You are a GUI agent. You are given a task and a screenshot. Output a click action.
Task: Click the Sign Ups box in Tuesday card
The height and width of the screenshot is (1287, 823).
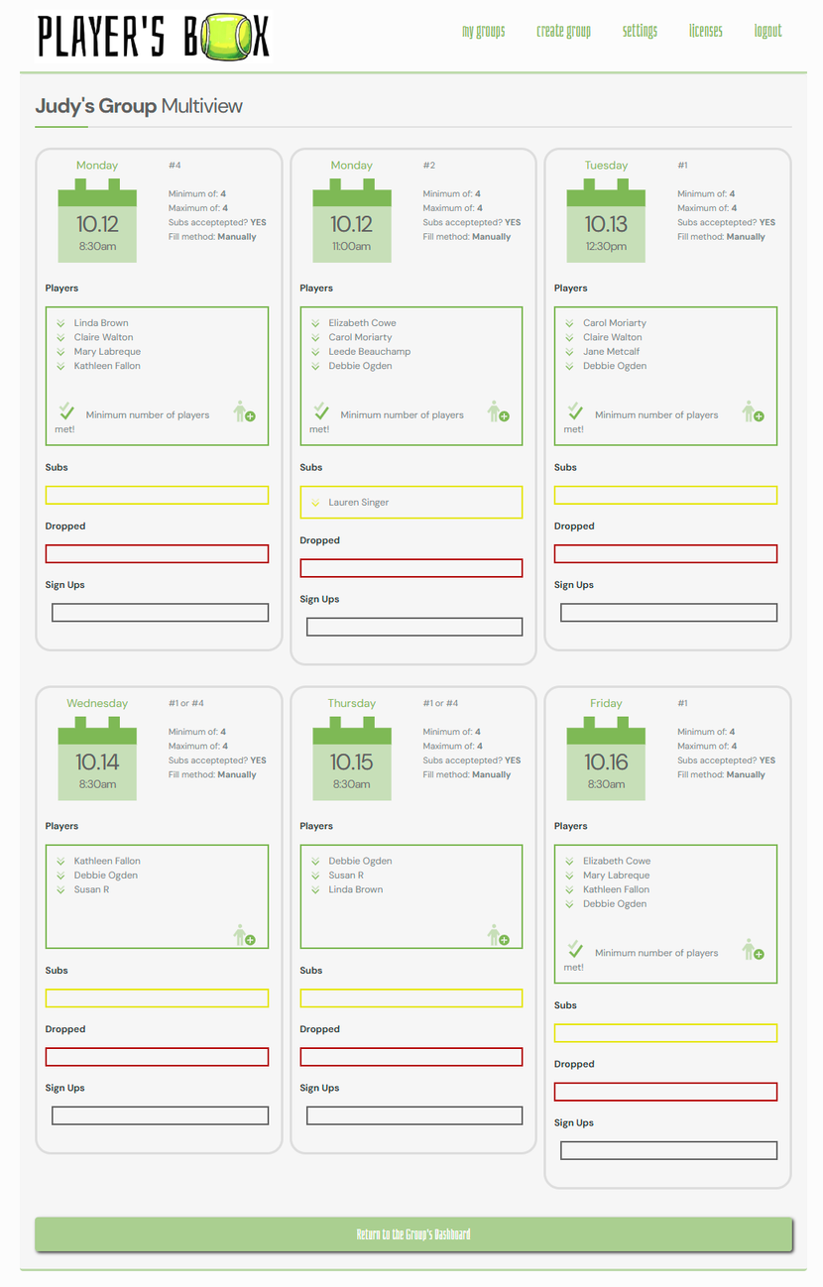[669, 613]
